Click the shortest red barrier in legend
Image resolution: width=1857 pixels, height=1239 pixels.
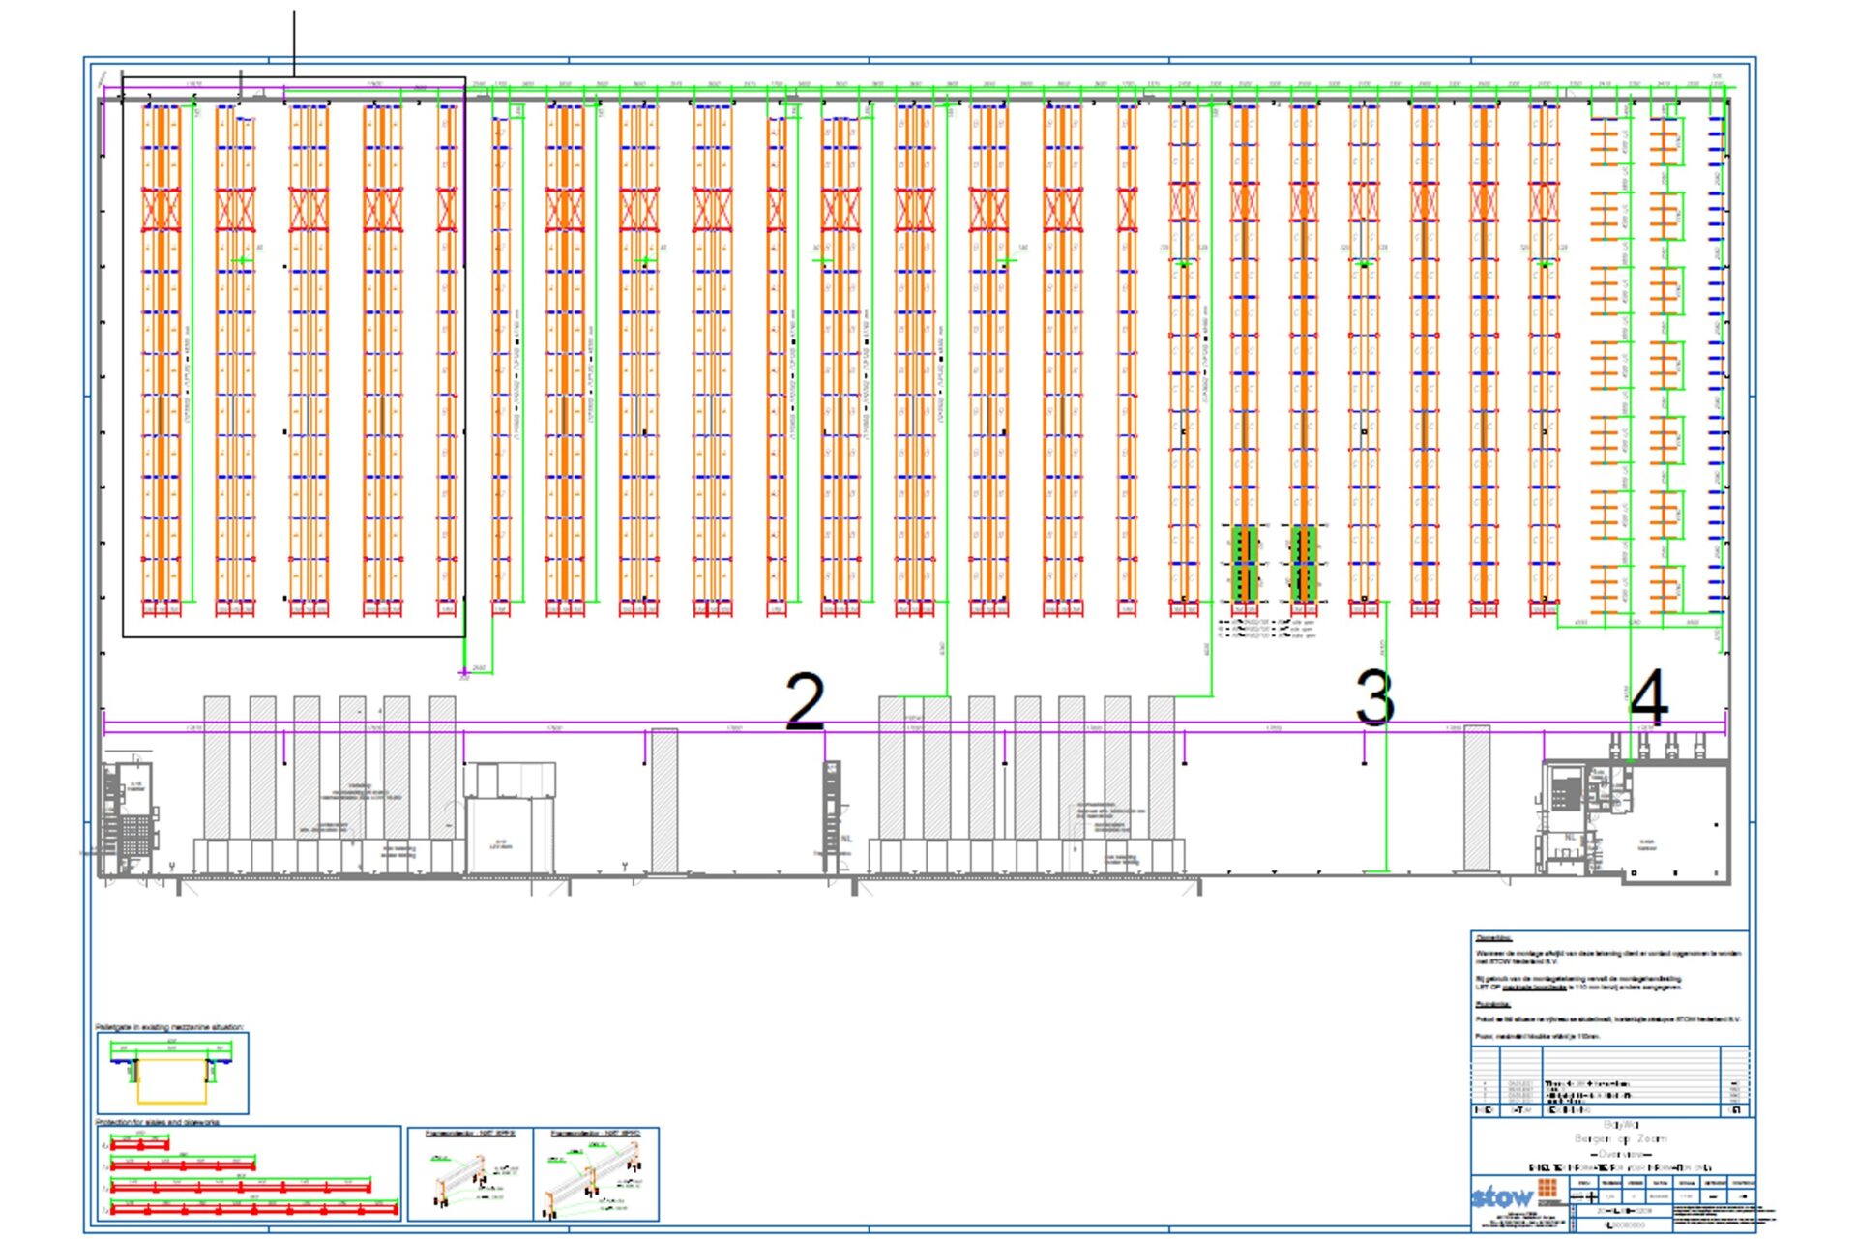coord(140,1144)
